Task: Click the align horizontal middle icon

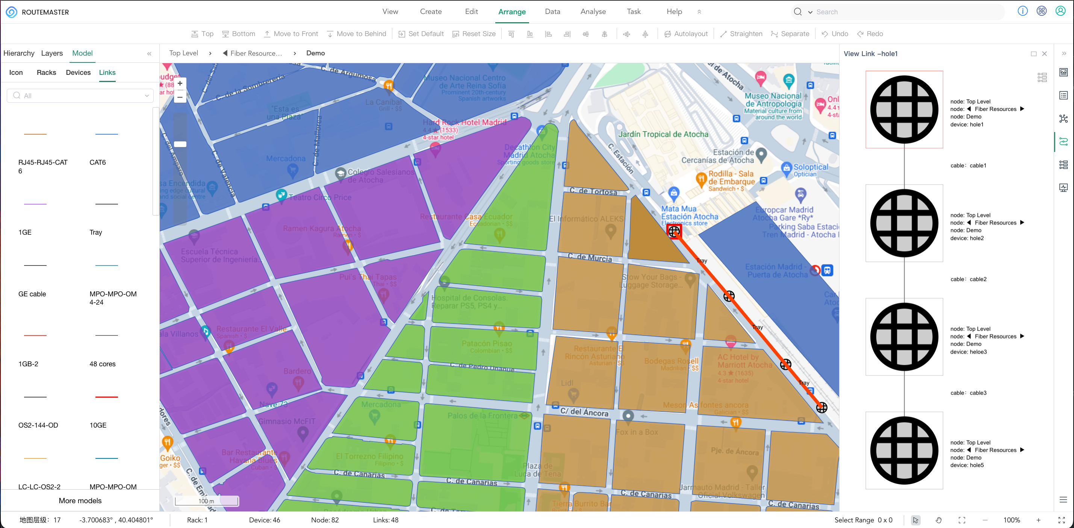Action: coord(586,34)
